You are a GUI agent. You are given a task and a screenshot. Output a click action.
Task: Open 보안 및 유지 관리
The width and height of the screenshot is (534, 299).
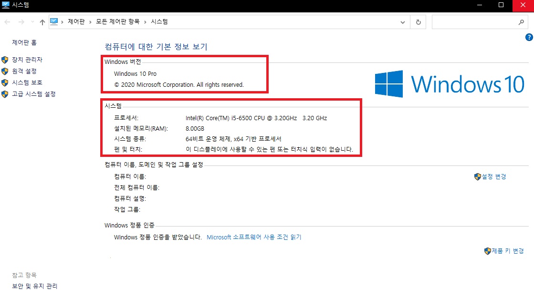click(35, 286)
